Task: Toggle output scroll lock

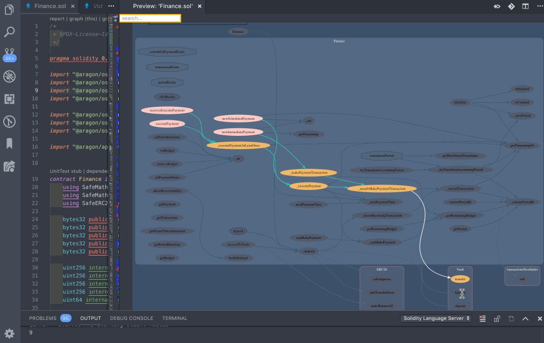Action: tap(497, 318)
